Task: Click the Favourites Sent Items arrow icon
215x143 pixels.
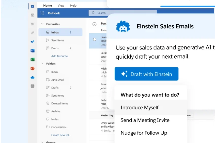Action: coord(48,40)
